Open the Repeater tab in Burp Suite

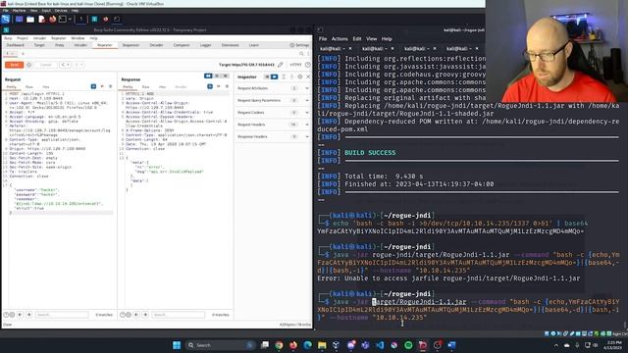(105, 45)
